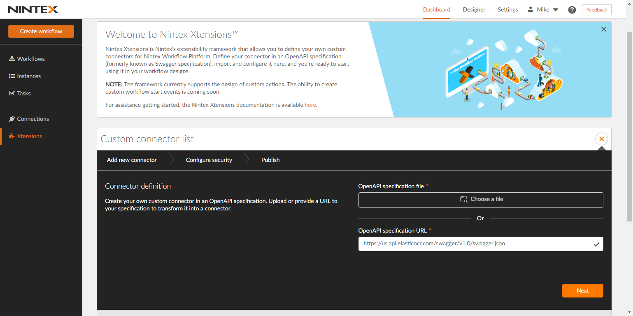Dismiss the Welcome to Nintex Xtensions banner
This screenshot has height=316, width=633.
[x=604, y=29]
